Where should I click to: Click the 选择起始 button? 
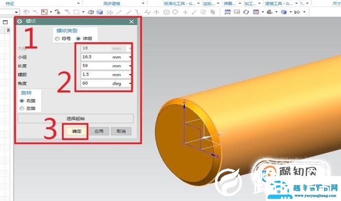coord(75,118)
